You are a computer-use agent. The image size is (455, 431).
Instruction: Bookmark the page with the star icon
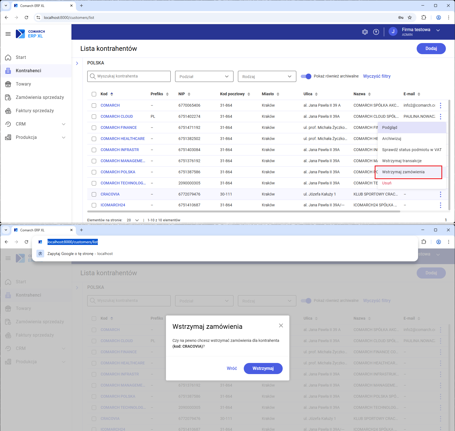click(x=410, y=17)
